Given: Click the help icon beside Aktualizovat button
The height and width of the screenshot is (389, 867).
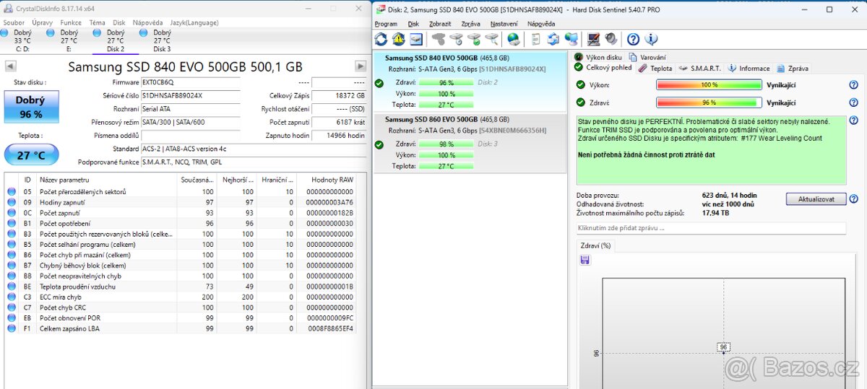Looking at the screenshot, I should point(853,198).
